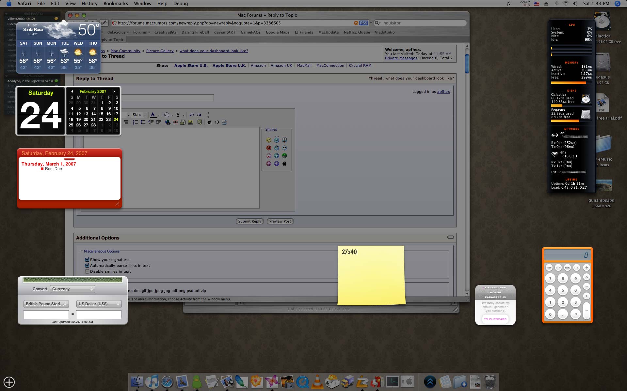Open widget bar with plus circle button
The height and width of the screenshot is (391, 627).
[9, 382]
